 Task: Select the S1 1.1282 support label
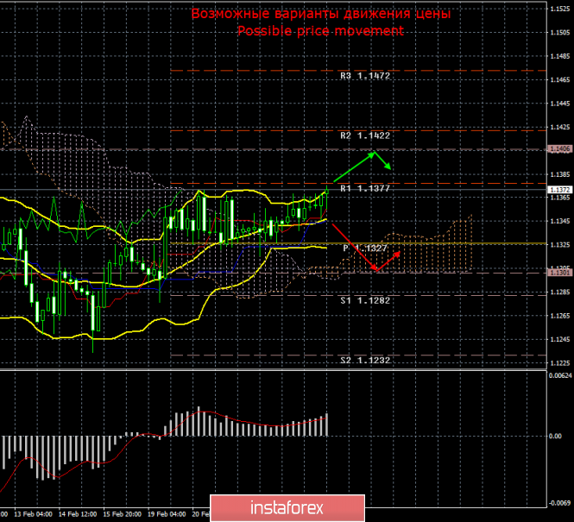click(x=365, y=301)
